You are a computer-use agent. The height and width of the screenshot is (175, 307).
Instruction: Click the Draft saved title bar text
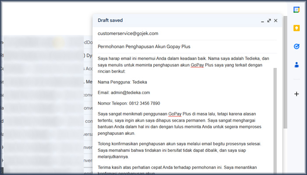pos(110,20)
